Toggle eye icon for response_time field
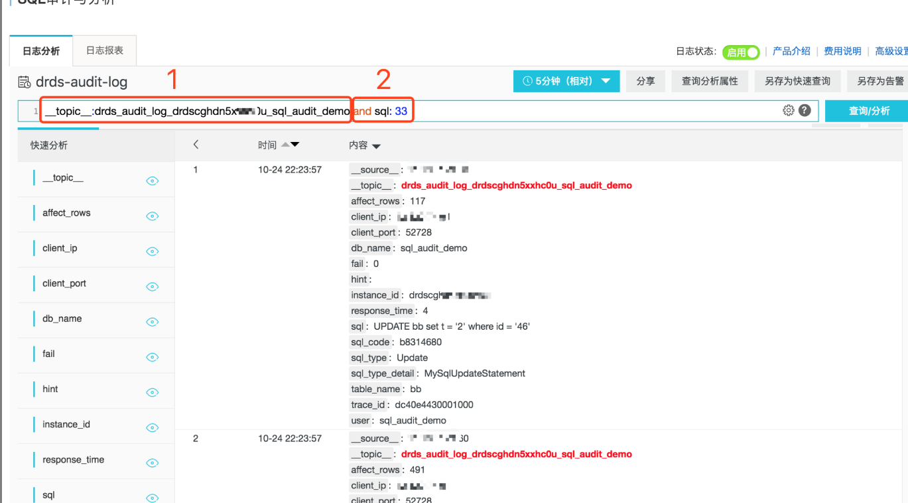This screenshot has width=908, height=503. tap(153, 463)
